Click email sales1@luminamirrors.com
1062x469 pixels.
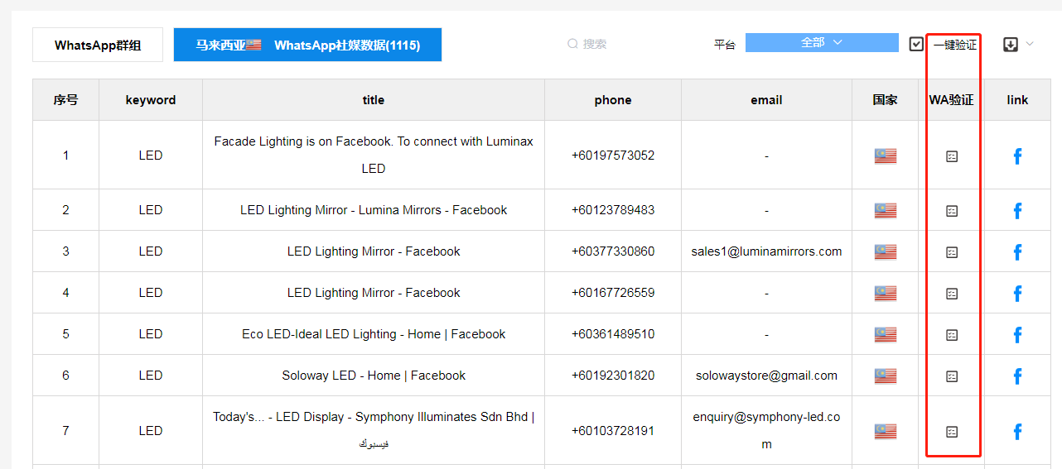click(766, 251)
